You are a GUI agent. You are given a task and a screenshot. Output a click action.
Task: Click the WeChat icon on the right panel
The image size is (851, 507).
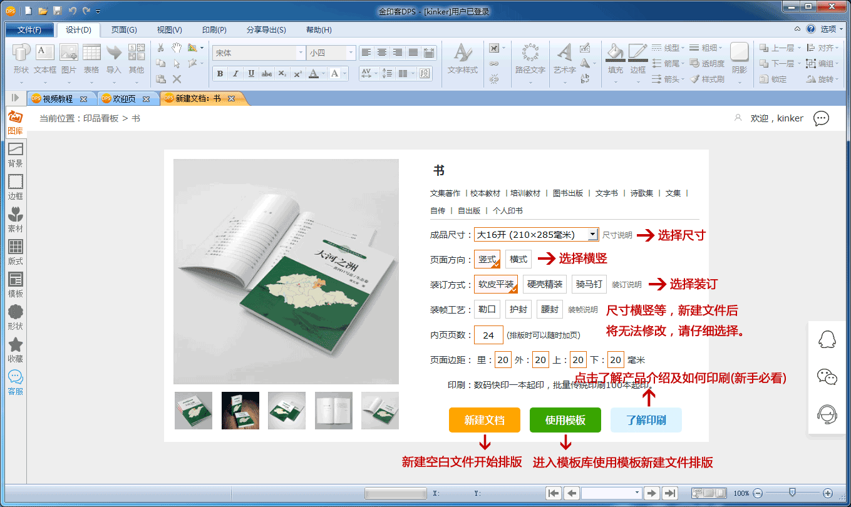(x=827, y=376)
